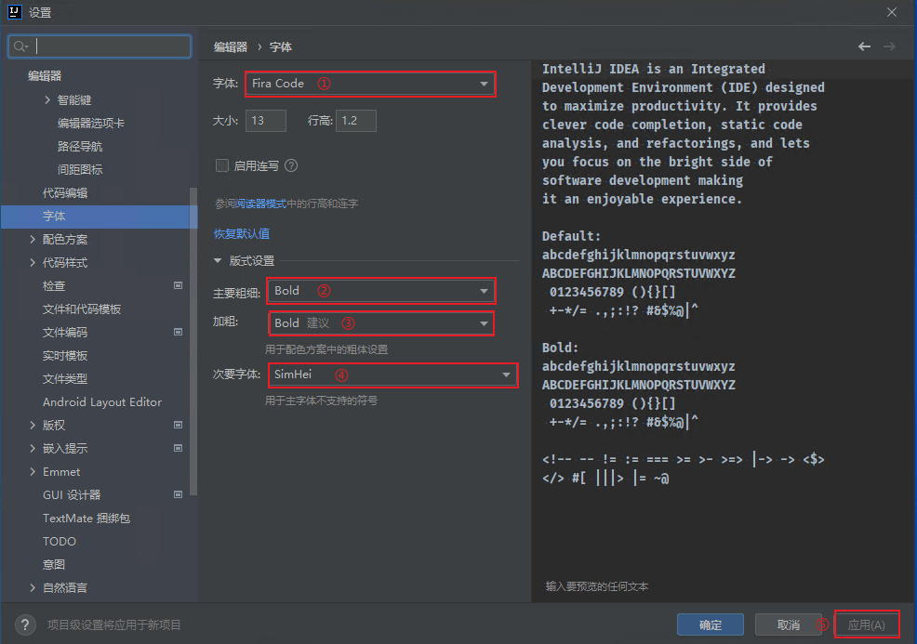Click the 行高 line height field
Image resolution: width=917 pixels, height=644 pixels.
(x=355, y=121)
